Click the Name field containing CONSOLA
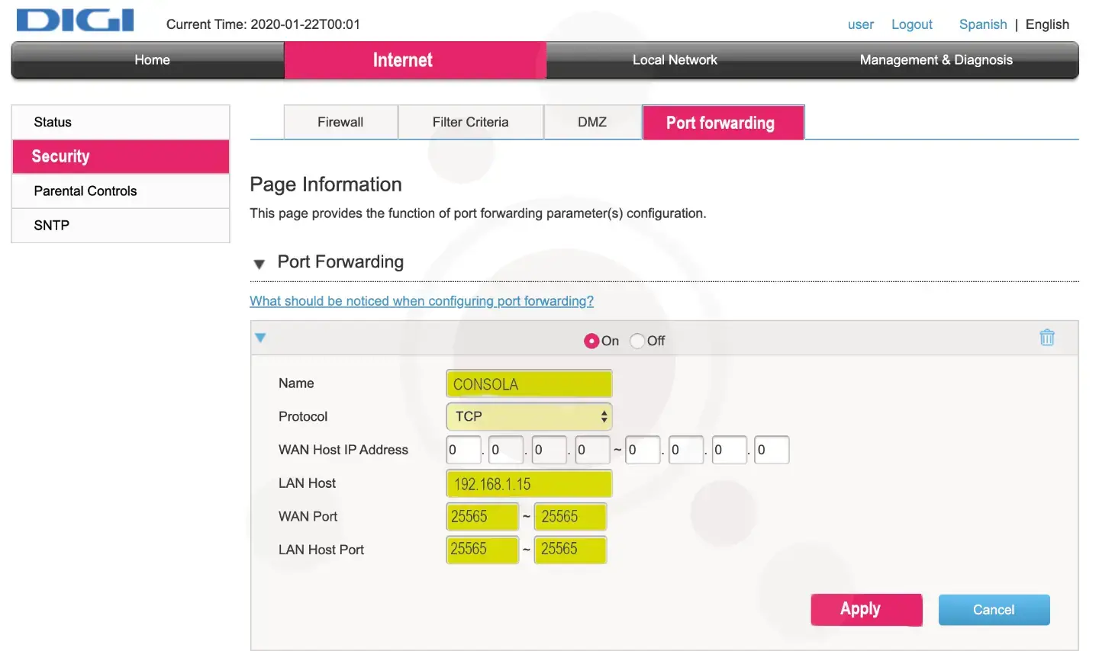The width and height of the screenshot is (1099, 651). pos(529,383)
